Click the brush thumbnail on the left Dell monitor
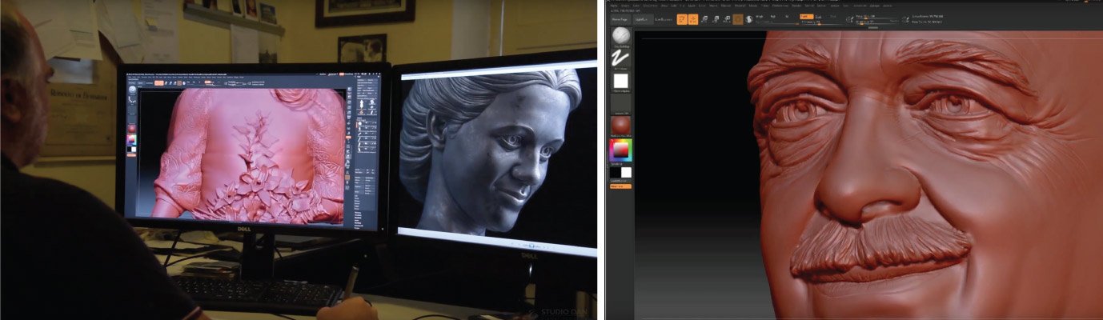The image size is (1103, 320). tap(132, 90)
